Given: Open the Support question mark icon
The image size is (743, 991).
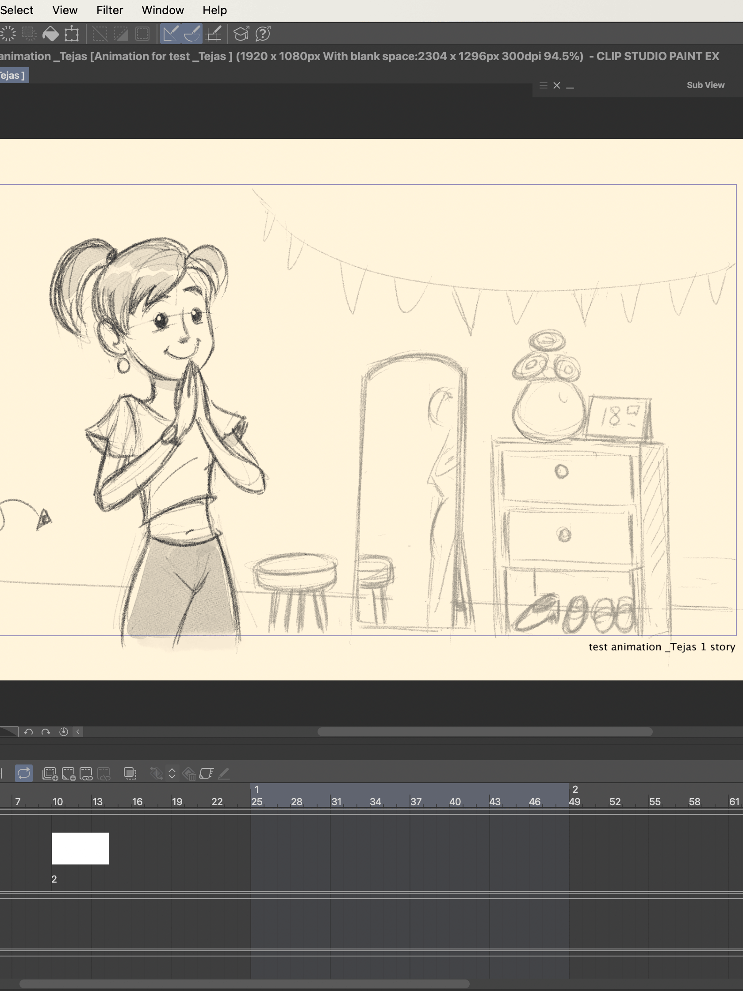Looking at the screenshot, I should click(263, 34).
